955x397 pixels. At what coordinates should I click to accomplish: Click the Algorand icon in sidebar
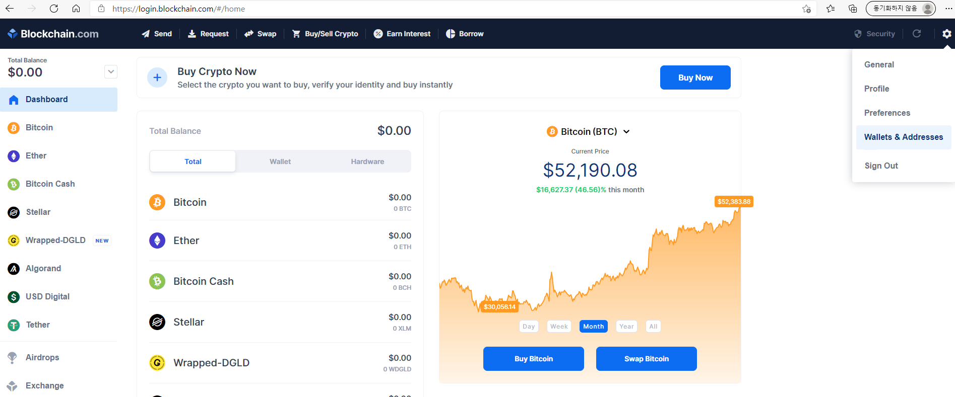tap(14, 269)
